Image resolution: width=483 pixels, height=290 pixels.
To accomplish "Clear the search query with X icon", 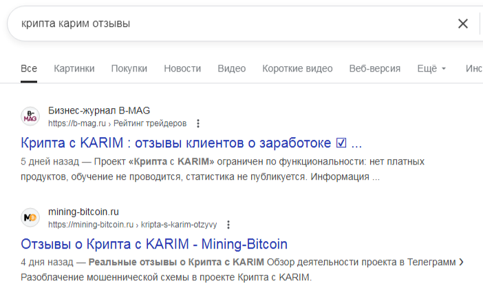I will [462, 23].
